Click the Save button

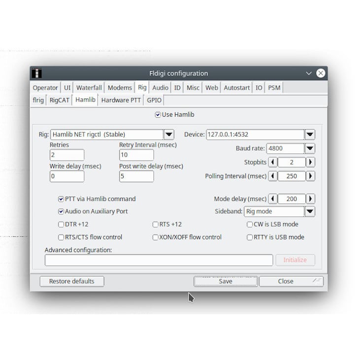coord(226,281)
